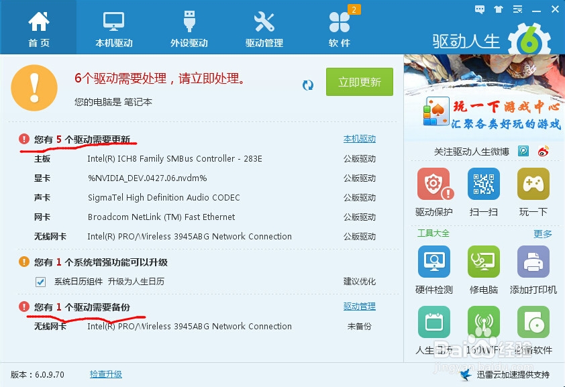Click the 迅雷云加速 bird icon

point(466,374)
